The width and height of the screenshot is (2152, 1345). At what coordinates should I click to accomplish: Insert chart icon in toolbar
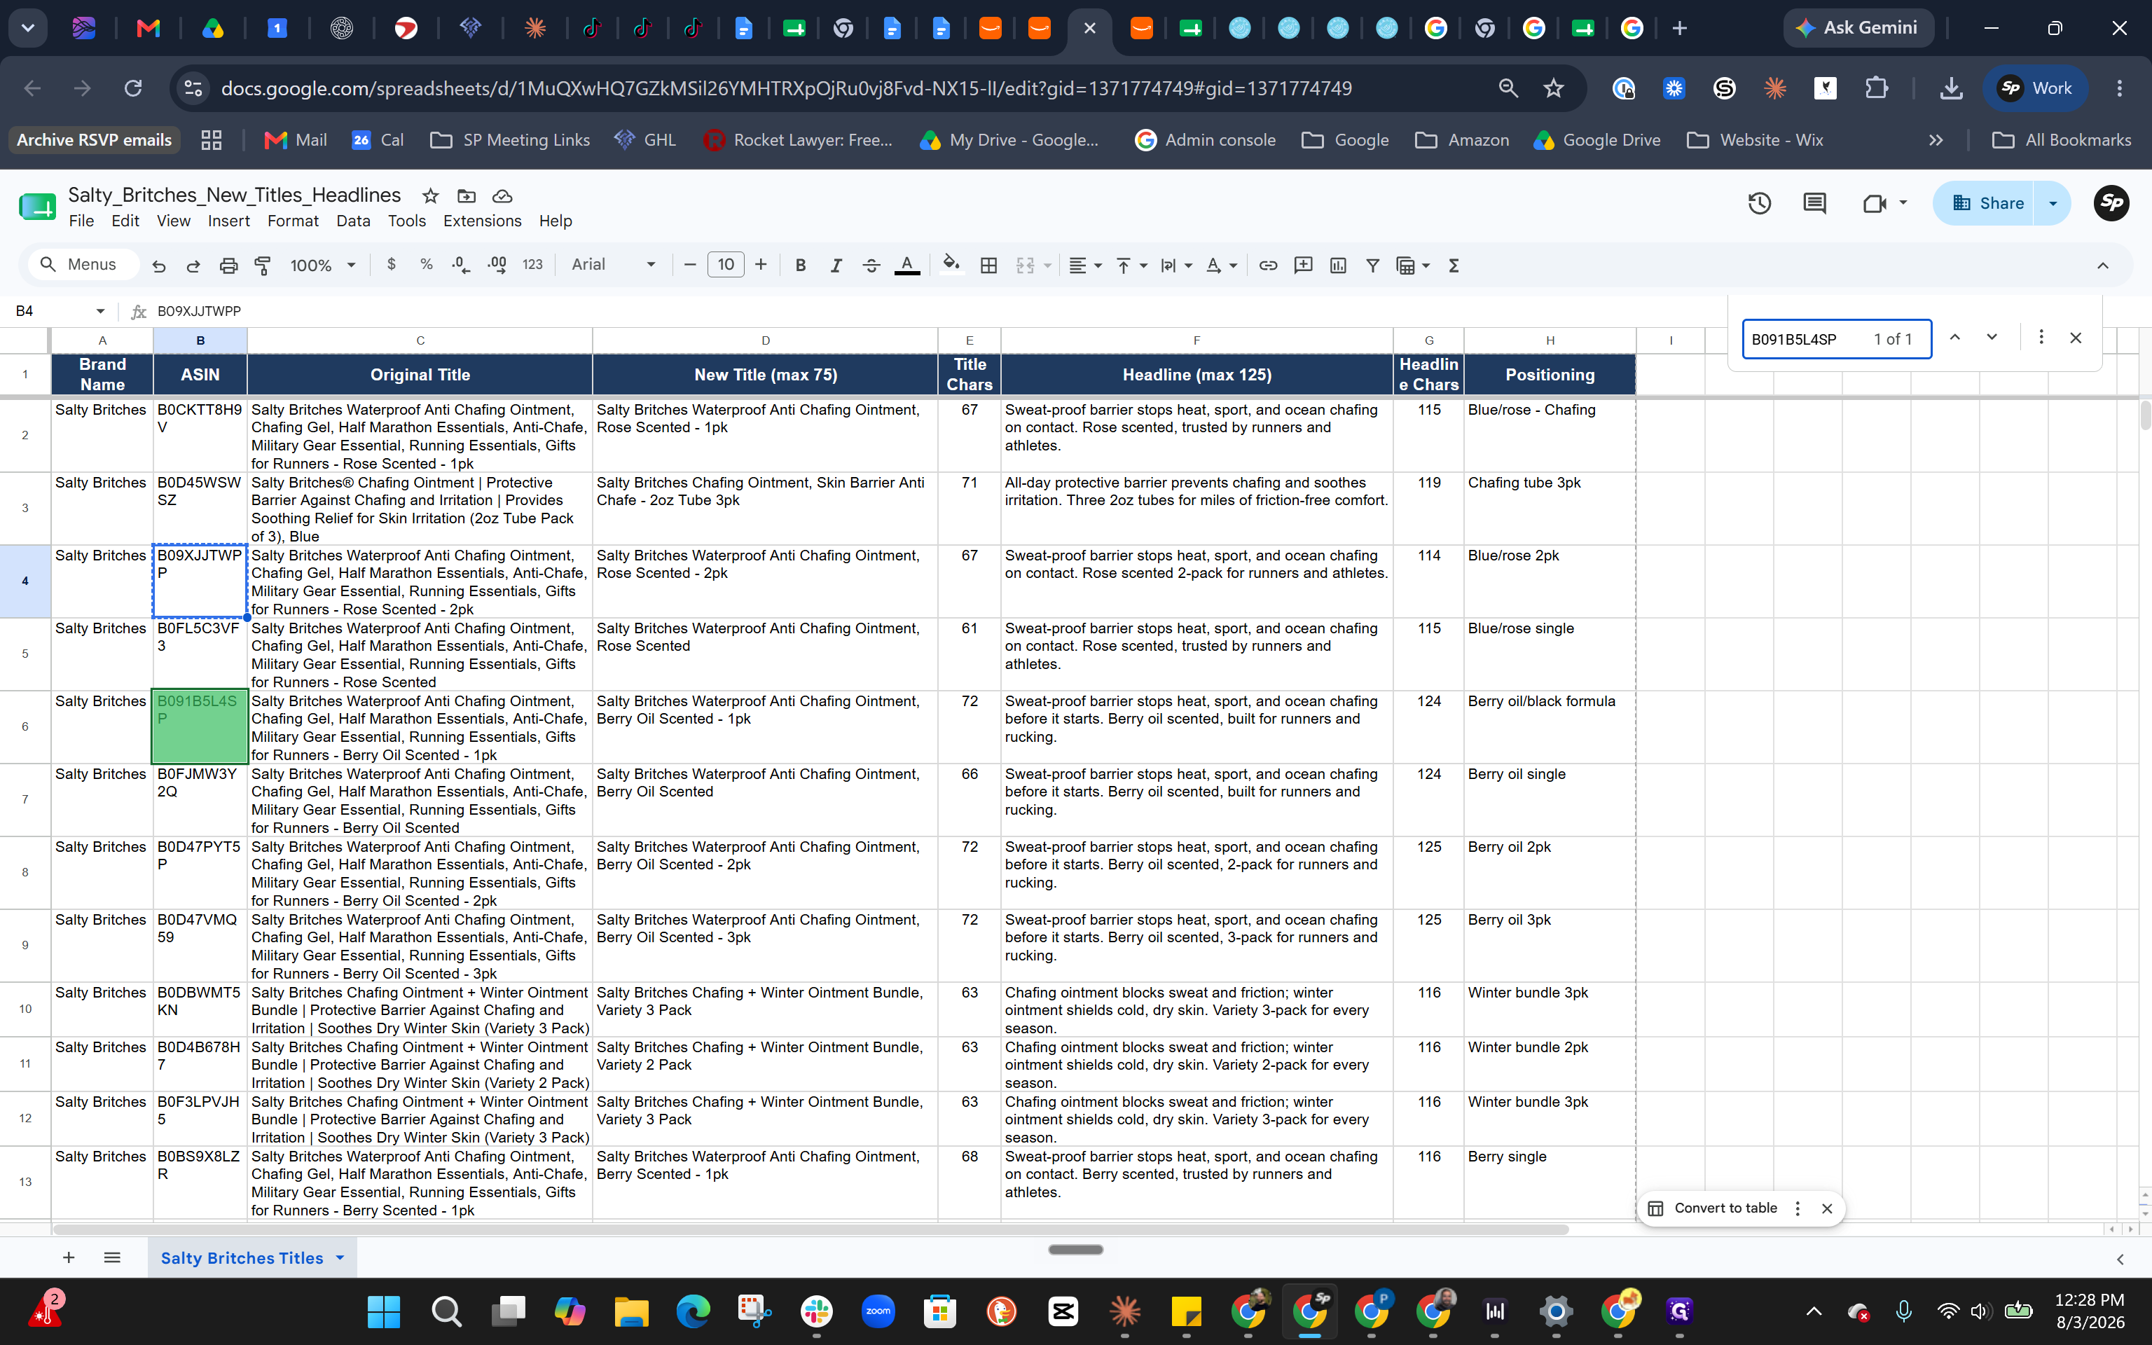click(x=1338, y=265)
